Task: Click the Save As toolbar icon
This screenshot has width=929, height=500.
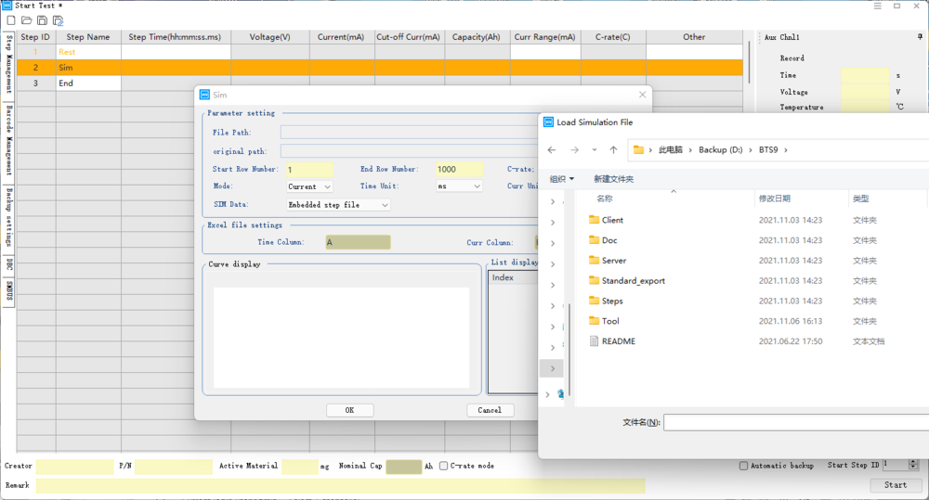Action: coord(58,20)
